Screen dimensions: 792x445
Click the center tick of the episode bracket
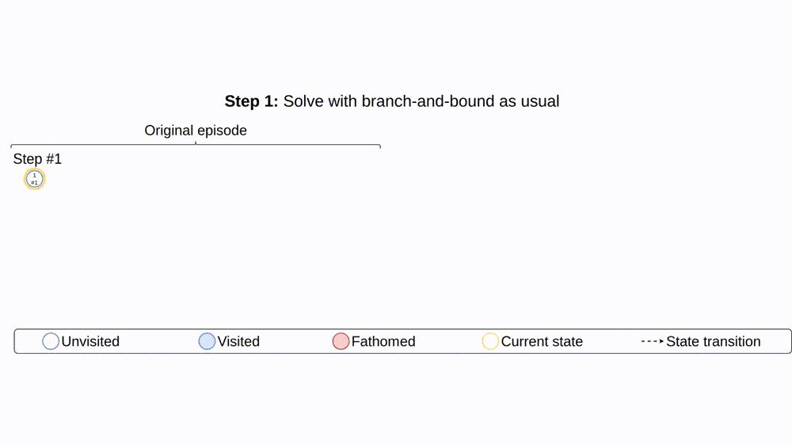[196, 143]
